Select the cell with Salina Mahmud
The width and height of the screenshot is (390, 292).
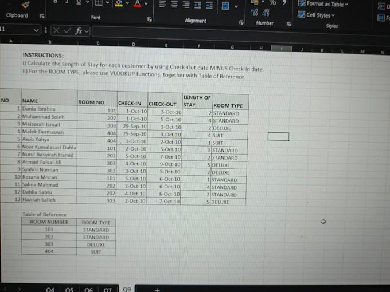click(x=49, y=184)
